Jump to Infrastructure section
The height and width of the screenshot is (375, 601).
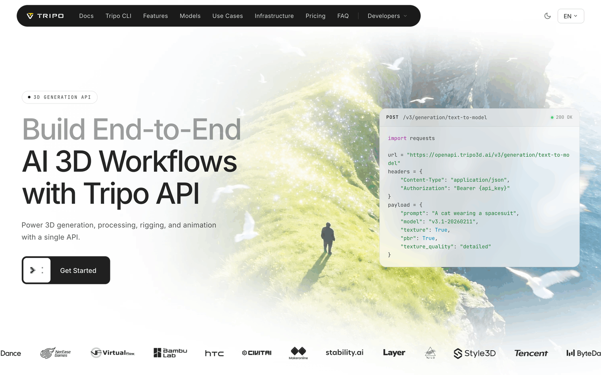coord(274,16)
